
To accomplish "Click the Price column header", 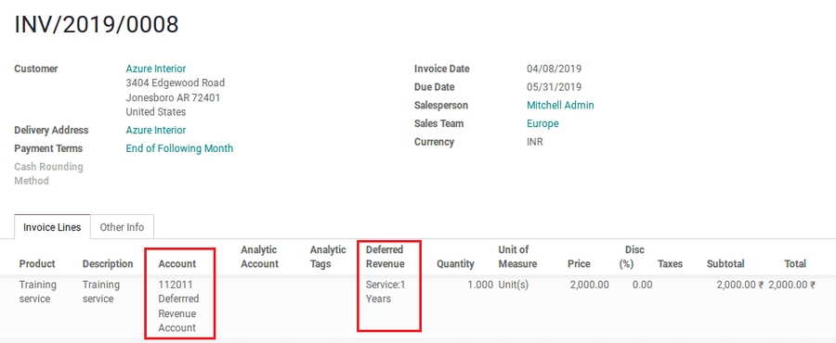I will tap(579, 264).
